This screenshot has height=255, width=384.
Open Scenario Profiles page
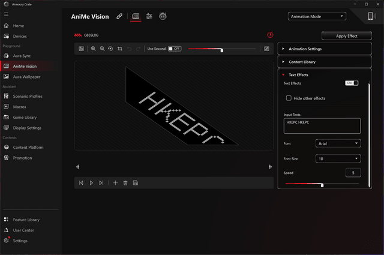(28, 96)
